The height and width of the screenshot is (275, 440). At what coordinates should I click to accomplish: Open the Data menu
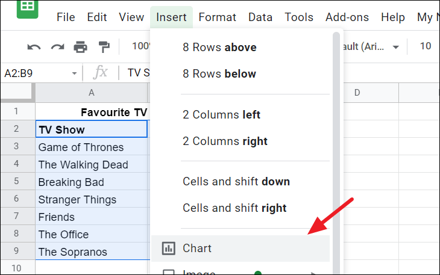(x=260, y=17)
